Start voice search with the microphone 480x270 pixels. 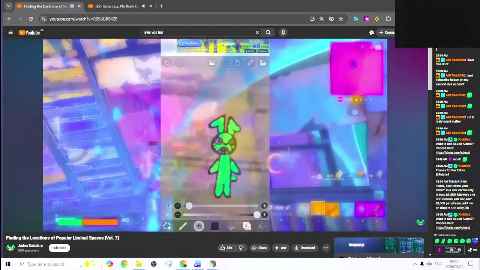283,32
